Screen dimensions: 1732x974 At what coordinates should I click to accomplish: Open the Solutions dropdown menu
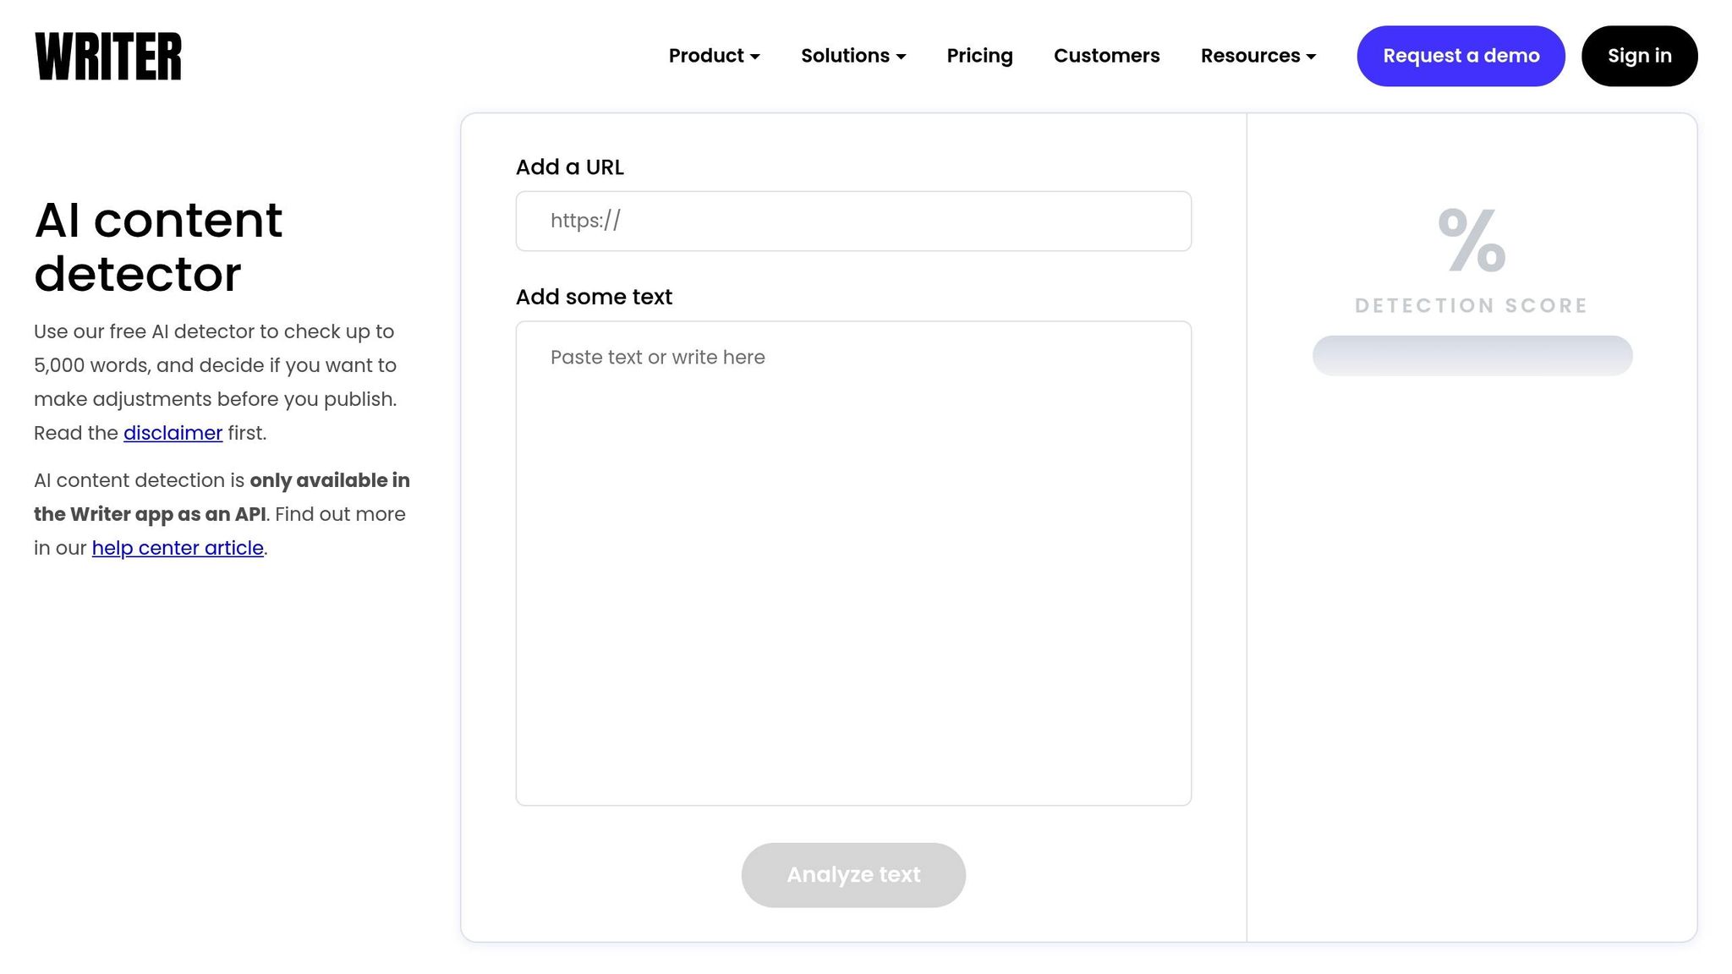tap(845, 56)
